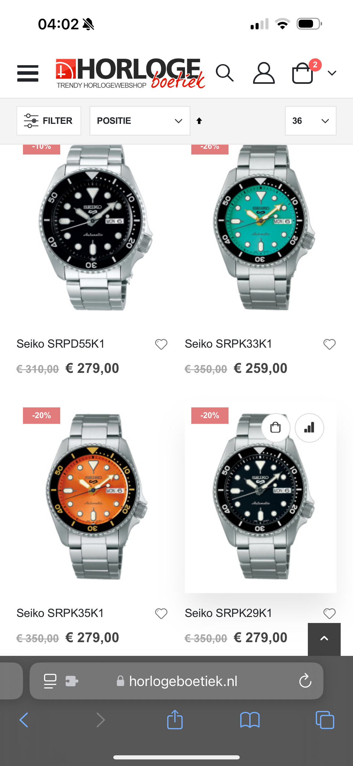The width and height of the screenshot is (353, 766).
Task: Open the hamburger navigation menu
Action: (28, 73)
